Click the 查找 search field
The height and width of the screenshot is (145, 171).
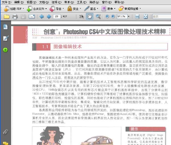162,16
